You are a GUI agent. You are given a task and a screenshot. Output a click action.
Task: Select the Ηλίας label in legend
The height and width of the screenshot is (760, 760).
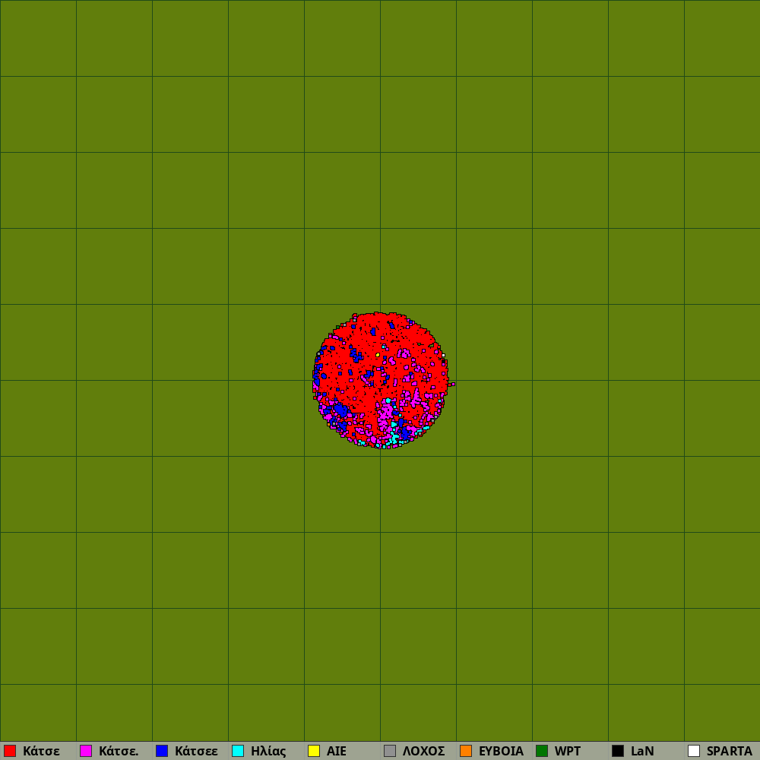click(268, 752)
